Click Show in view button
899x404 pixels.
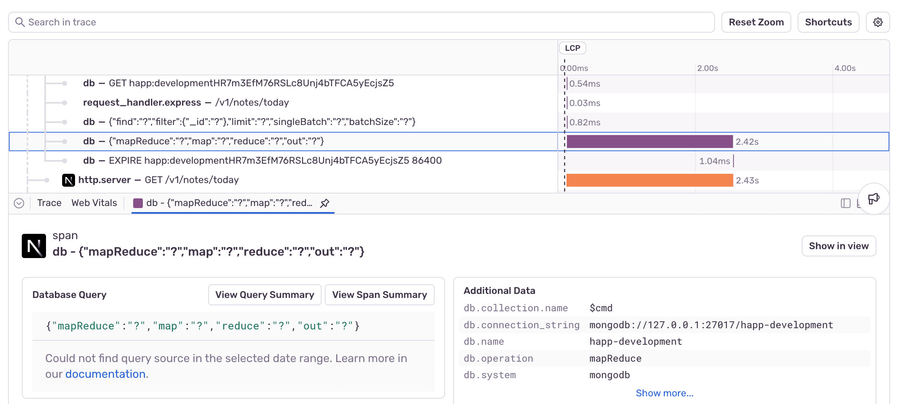[x=838, y=246]
